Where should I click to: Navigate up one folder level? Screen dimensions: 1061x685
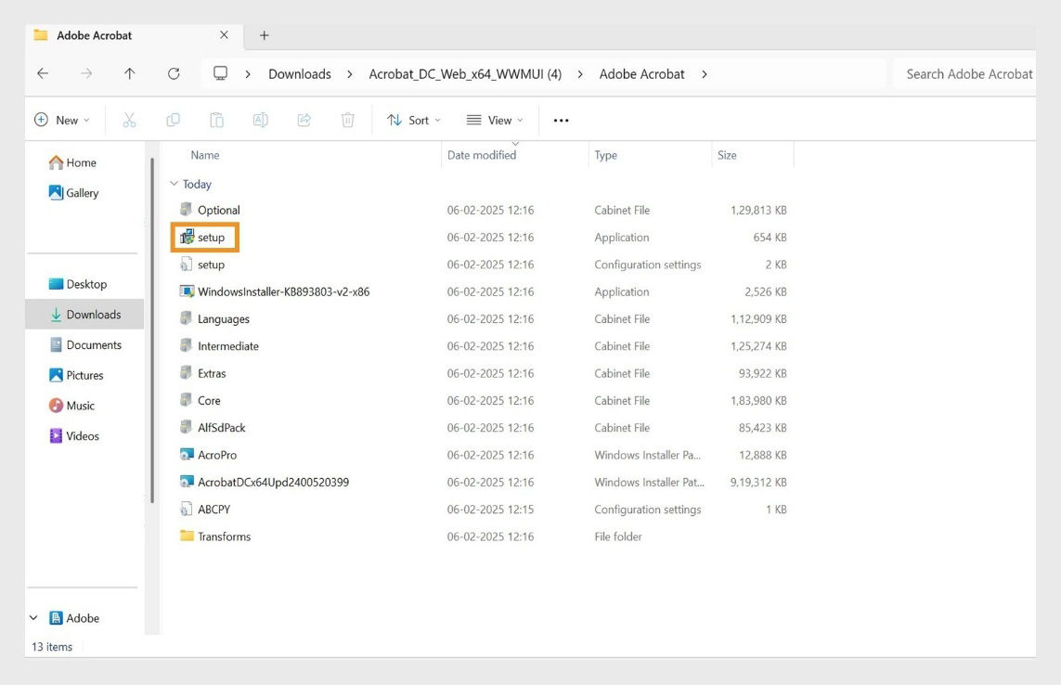tap(129, 73)
